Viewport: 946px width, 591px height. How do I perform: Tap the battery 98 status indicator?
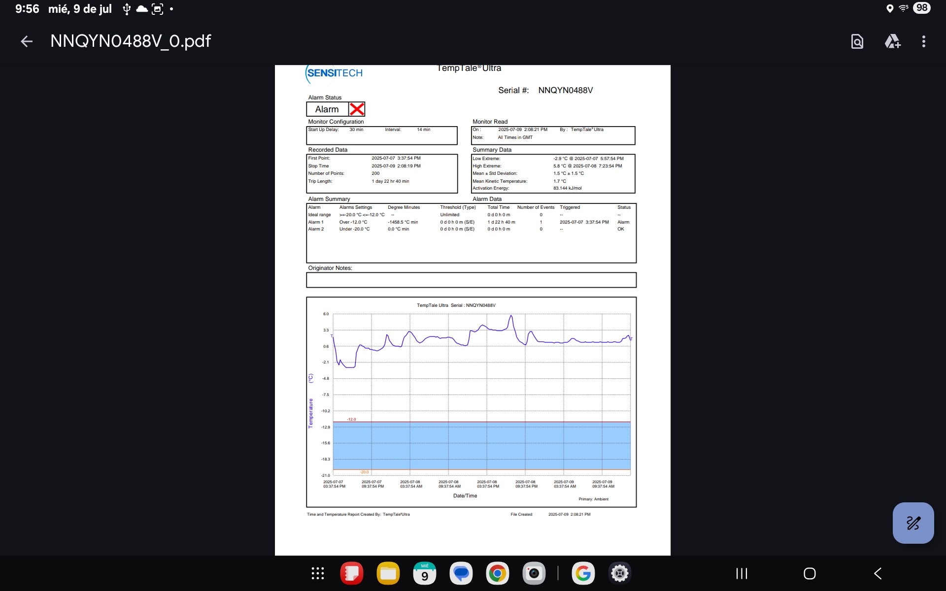[x=922, y=8]
